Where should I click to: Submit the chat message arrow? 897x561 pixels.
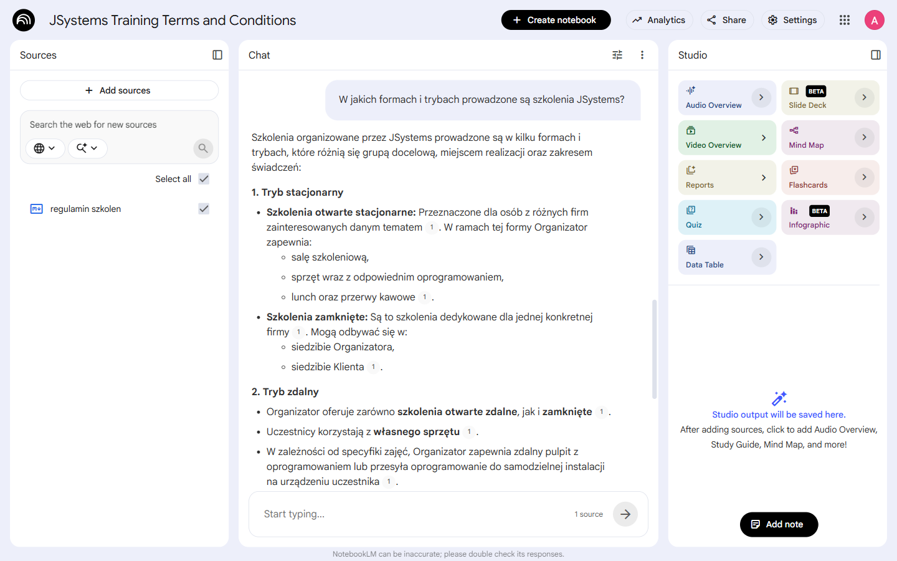click(x=625, y=514)
